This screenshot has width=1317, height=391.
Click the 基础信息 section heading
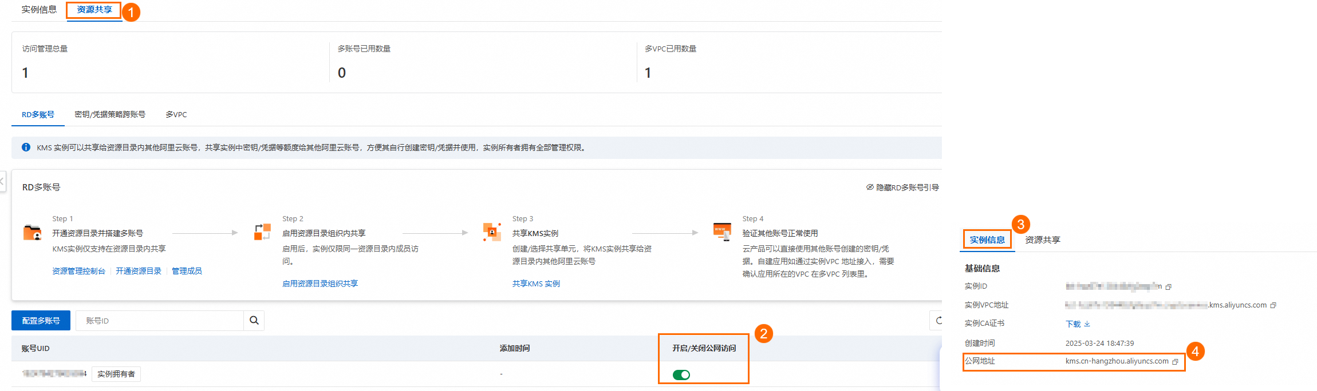[982, 268]
